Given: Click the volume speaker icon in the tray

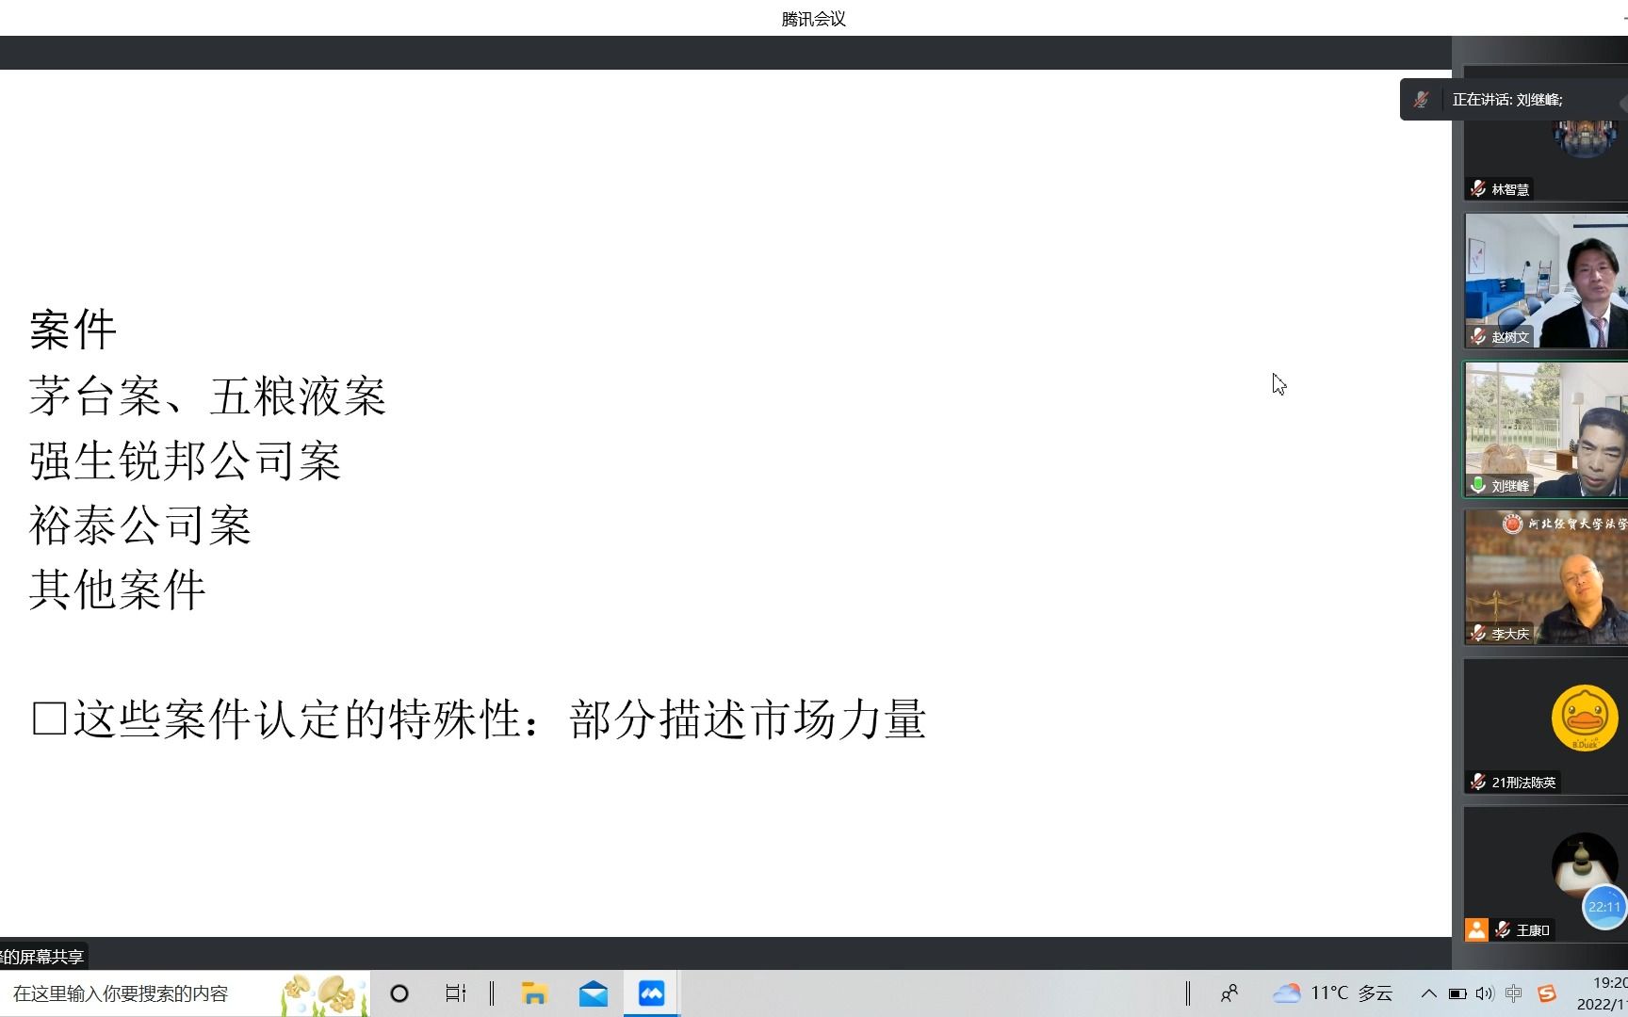Looking at the screenshot, I should coord(1485,993).
